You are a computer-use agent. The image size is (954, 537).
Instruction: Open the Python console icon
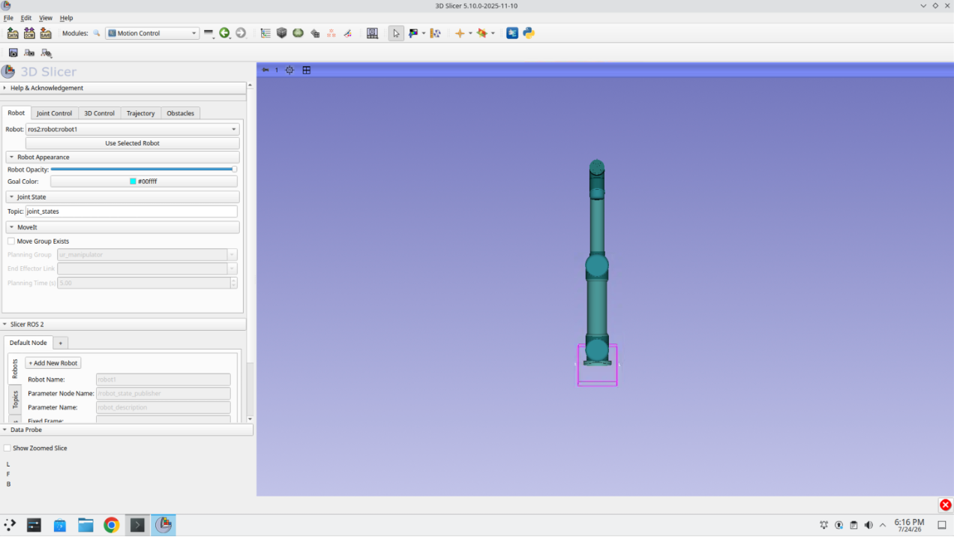coord(529,33)
